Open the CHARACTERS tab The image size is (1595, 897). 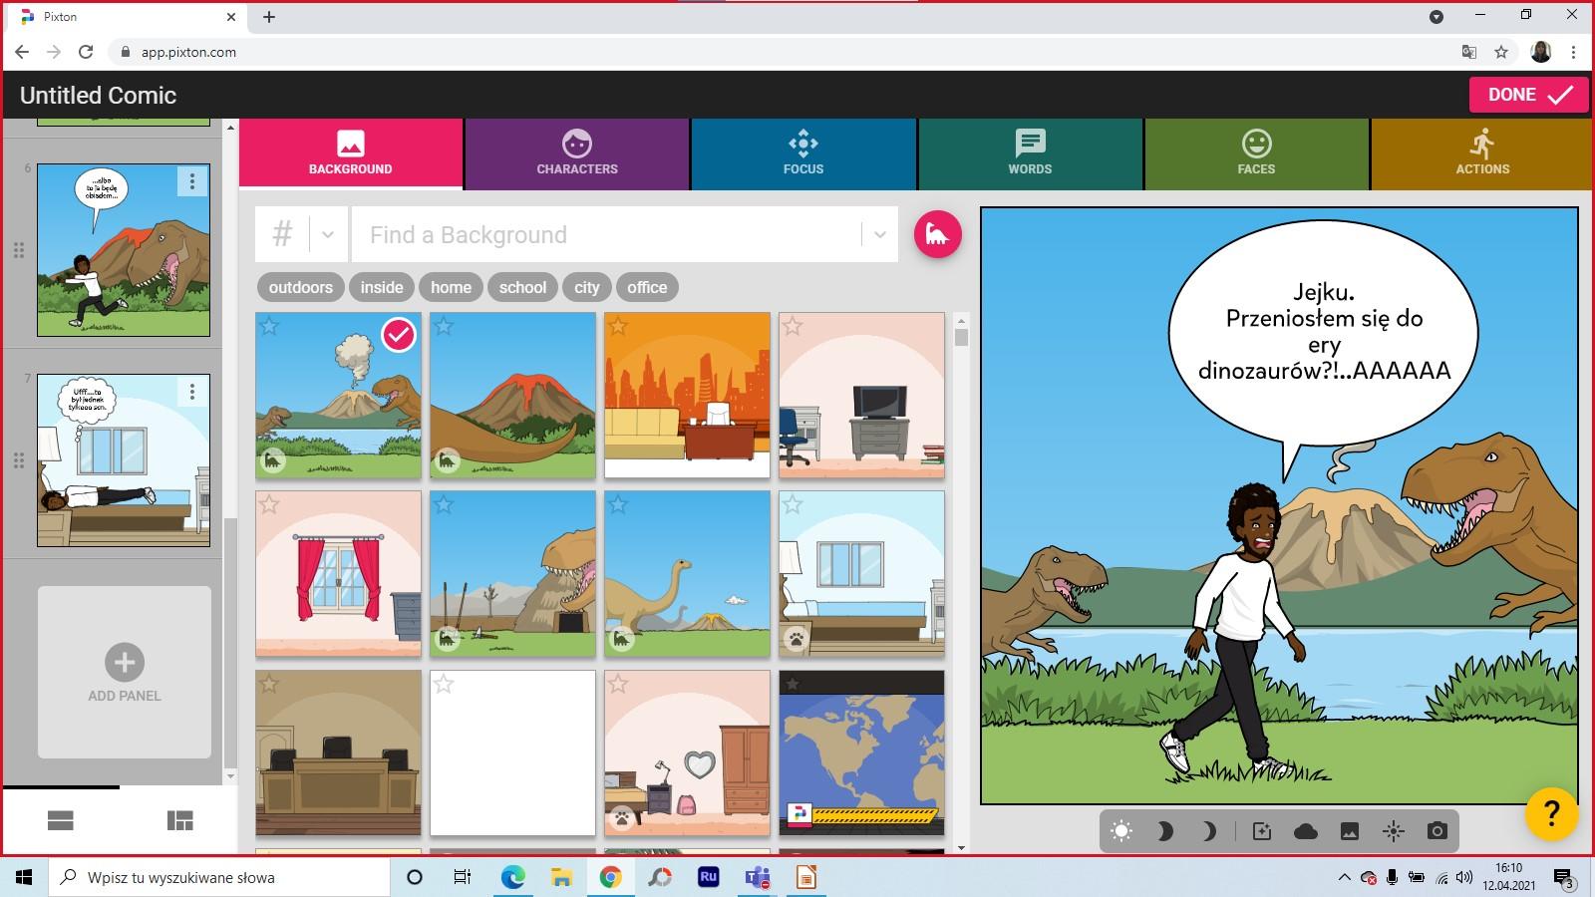click(x=577, y=153)
